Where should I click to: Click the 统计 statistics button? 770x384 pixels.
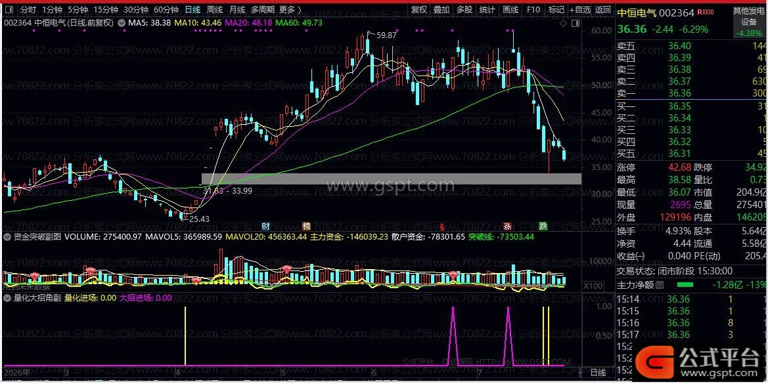487,10
